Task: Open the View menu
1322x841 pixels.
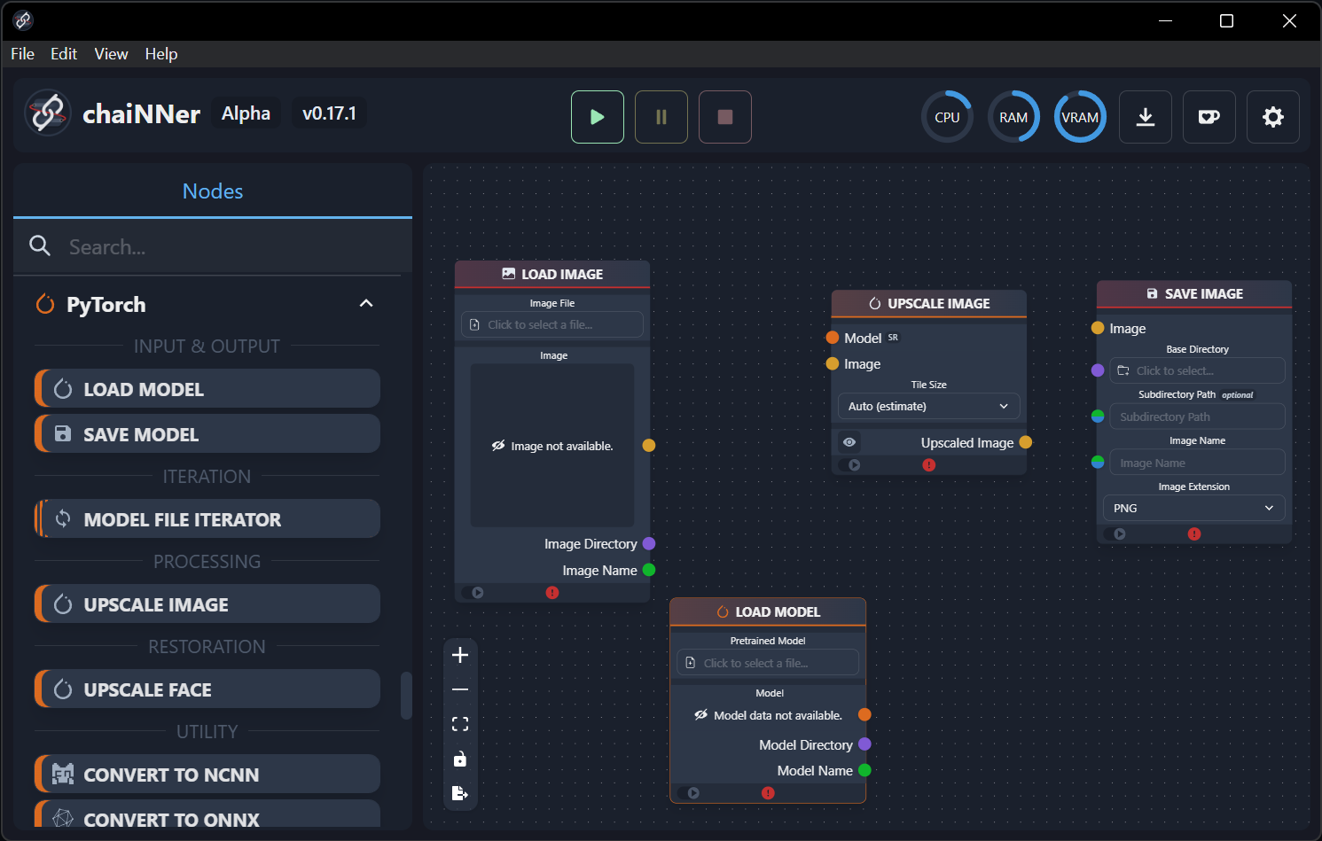Action: (111, 54)
